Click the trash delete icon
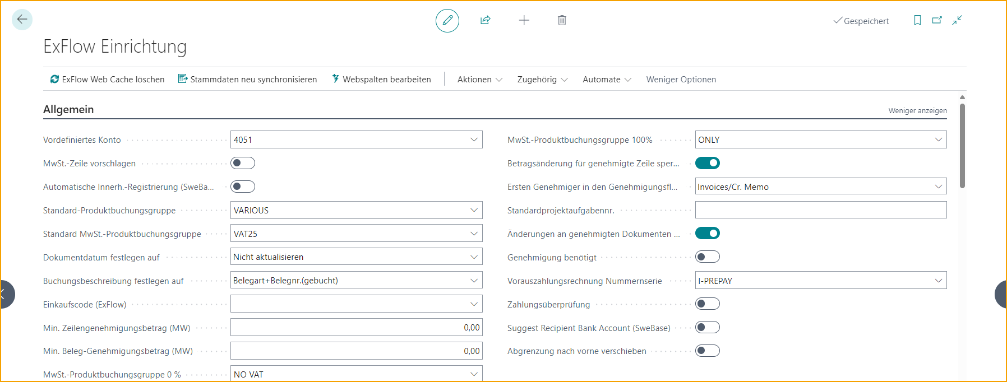 click(x=562, y=20)
